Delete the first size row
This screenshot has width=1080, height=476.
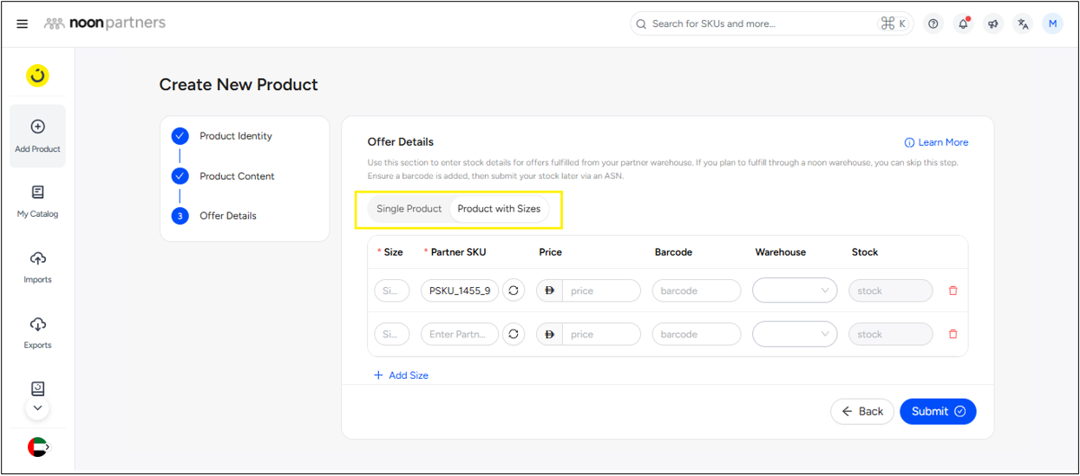click(x=953, y=290)
